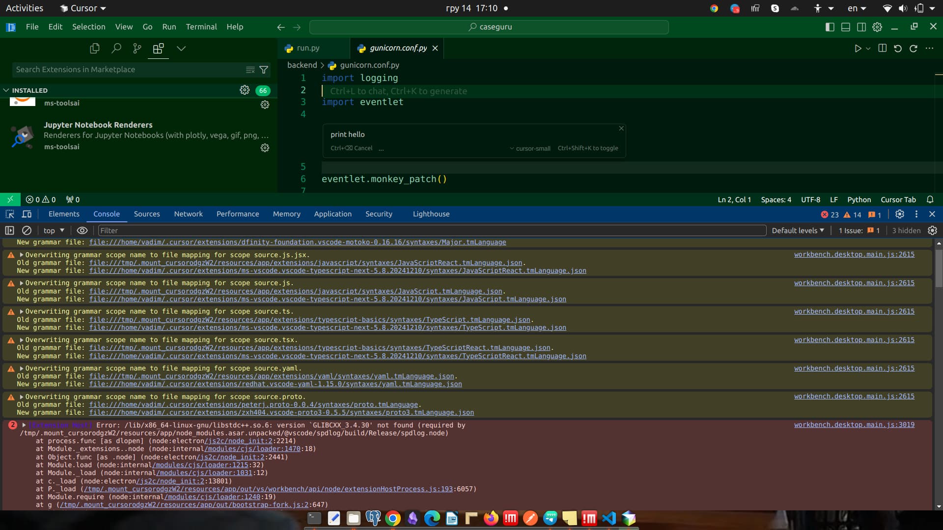The height and width of the screenshot is (530, 943).
Task: Open workbench.desktop.main.js:3019 source link
Action: tap(854, 424)
